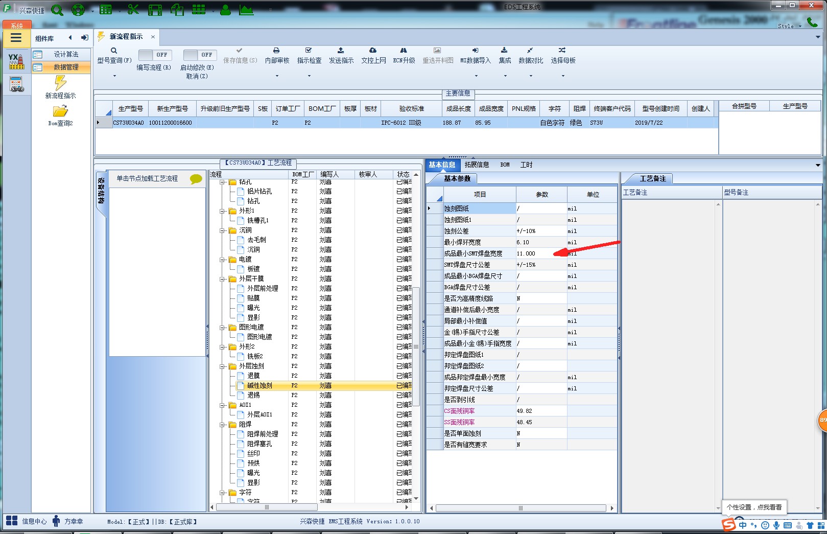Open the hamburger menu in the sidebar
This screenshot has height=534, width=827.
point(16,38)
